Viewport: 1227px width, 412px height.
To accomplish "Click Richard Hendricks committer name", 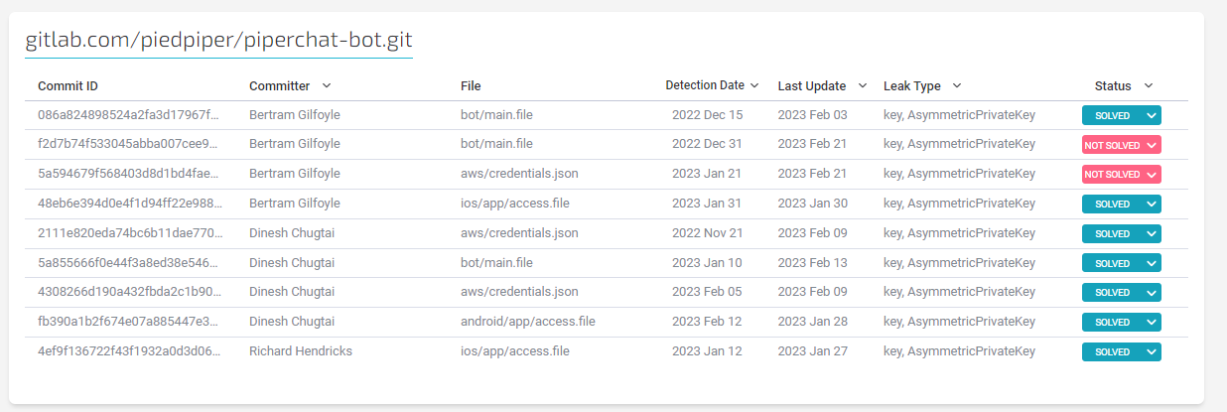I will (300, 351).
